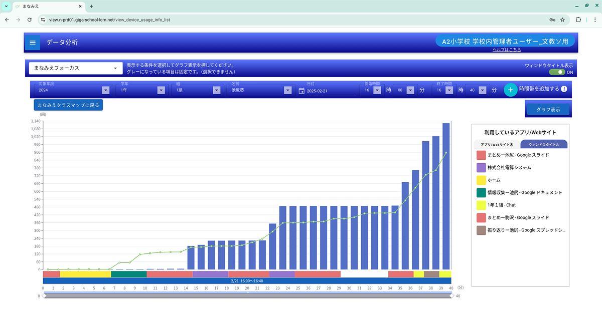Go back in browser history
Screen dimensions: 602x323
[x=7, y=20]
